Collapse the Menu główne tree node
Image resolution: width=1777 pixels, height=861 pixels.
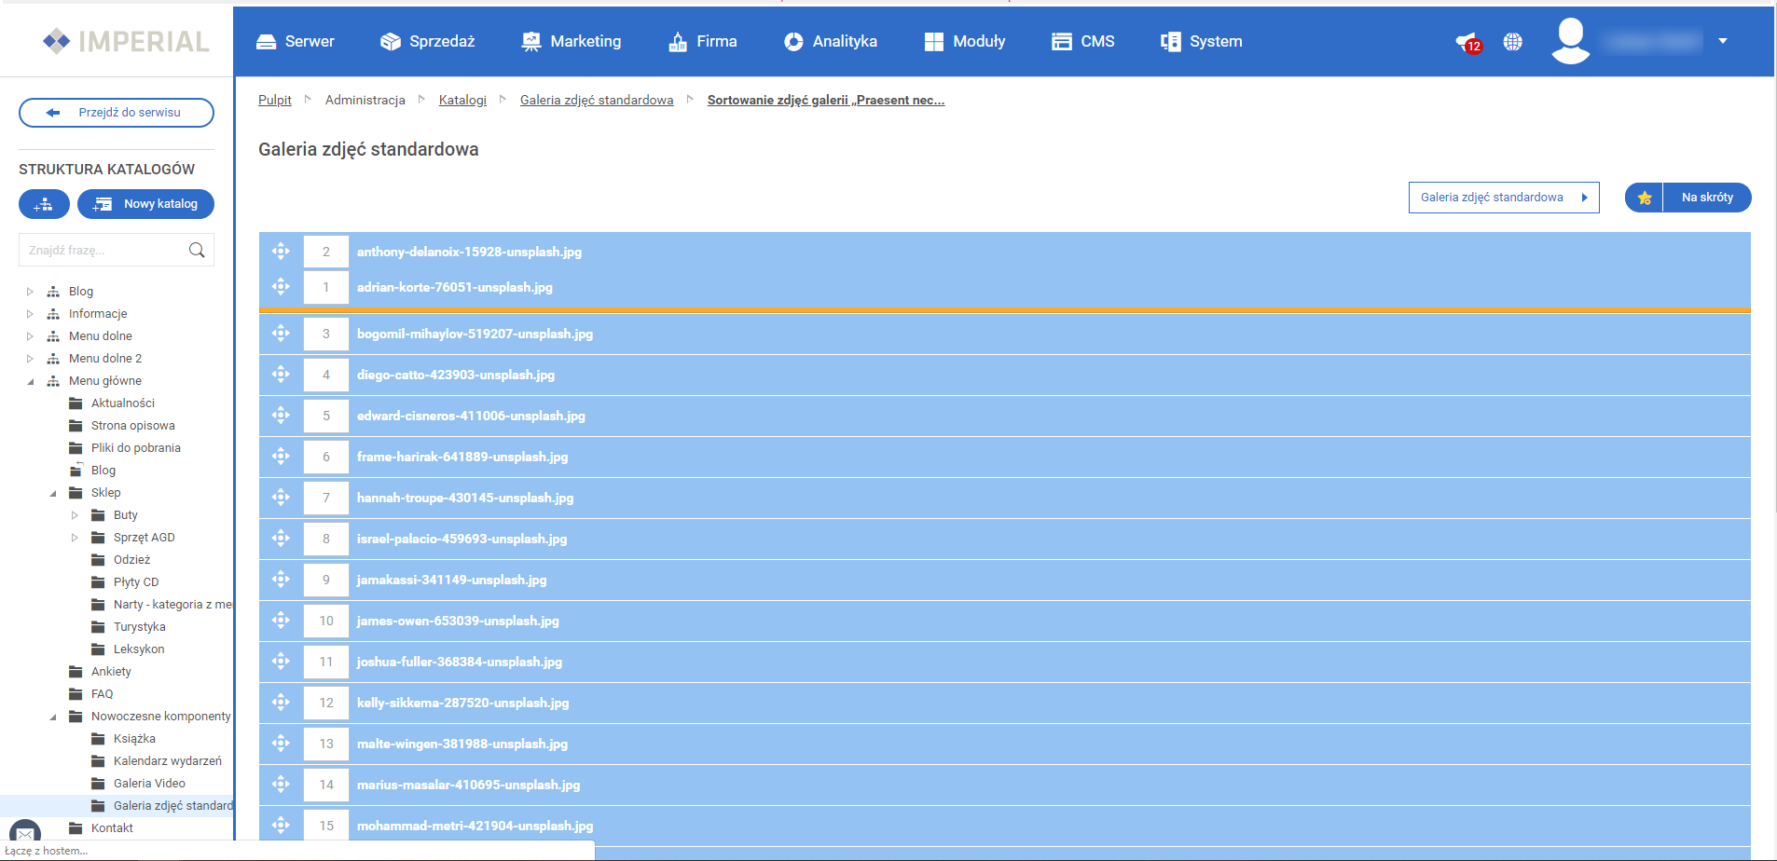click(30, 381)
